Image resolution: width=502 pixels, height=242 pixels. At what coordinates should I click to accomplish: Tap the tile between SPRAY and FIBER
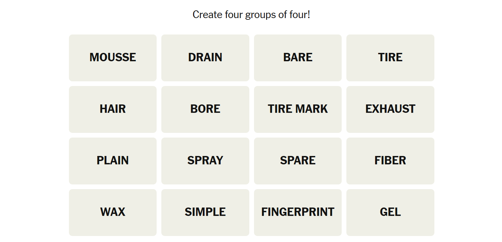(298, 161)
